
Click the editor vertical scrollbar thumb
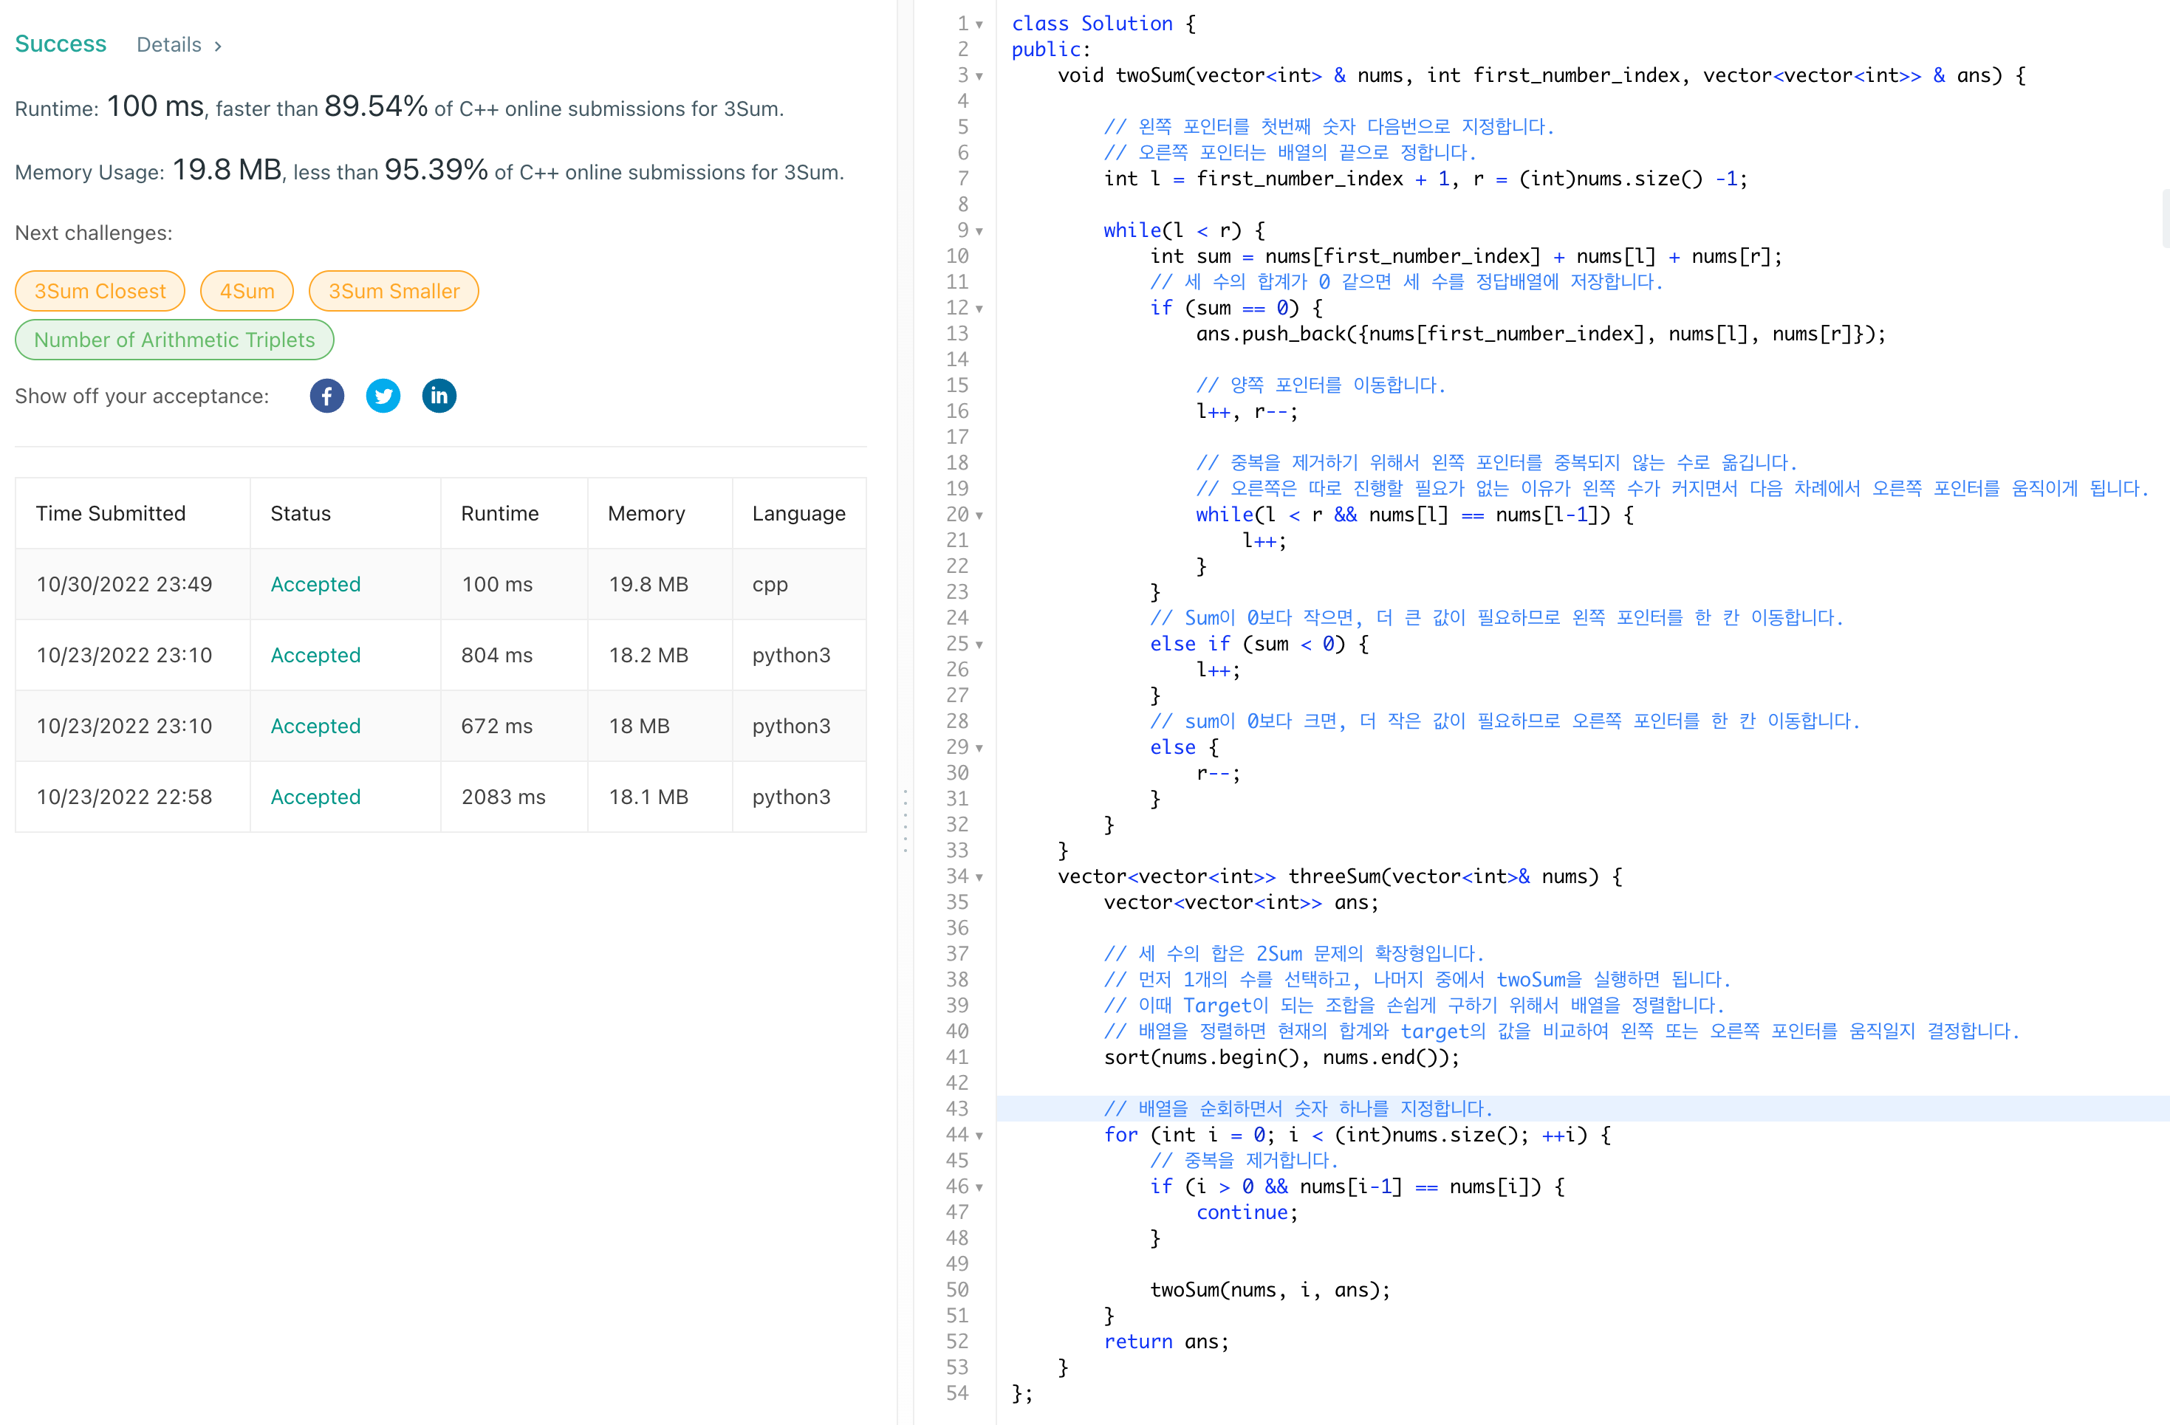point(2166,219)
